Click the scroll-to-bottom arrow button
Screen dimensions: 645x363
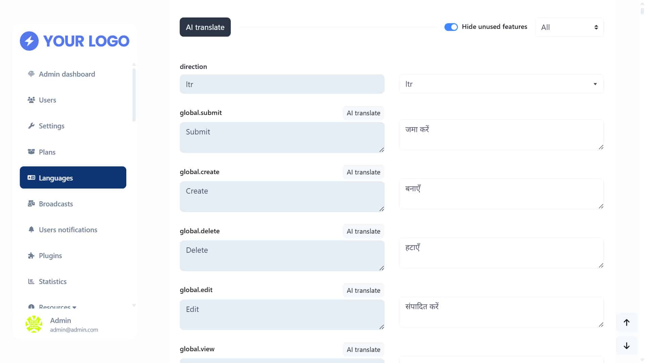[x=627, y=346]
